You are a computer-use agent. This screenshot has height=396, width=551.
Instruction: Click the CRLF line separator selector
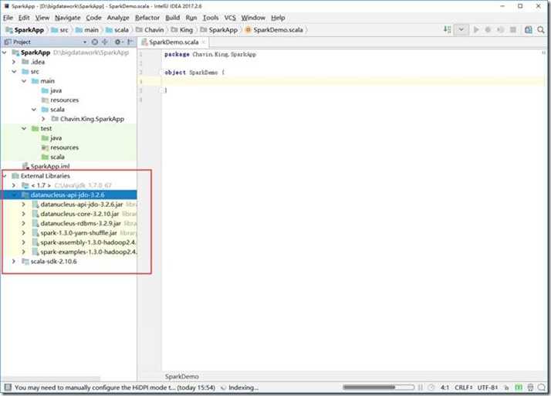(x=464, y=388)
